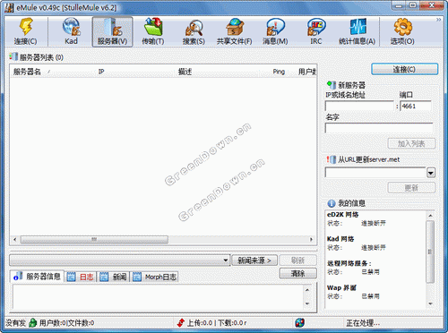Screen dimensions: 448x333
Task: Expand the server.met URL dropdown arrow
Action: pyautogui.click(x=431, y=173)
